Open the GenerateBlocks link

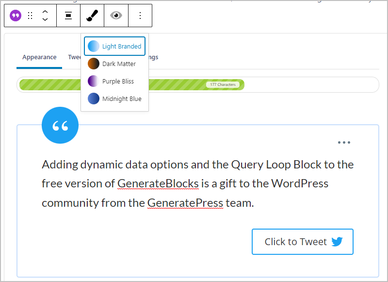[x=158, y=183]
